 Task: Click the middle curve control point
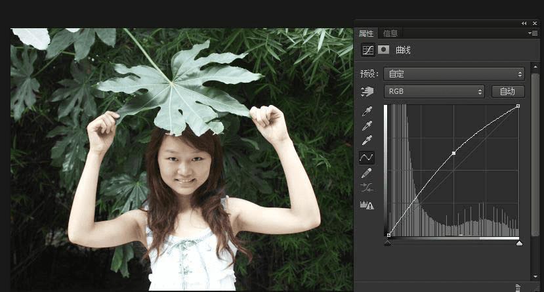pyautogui.click(x=453, y=154)
